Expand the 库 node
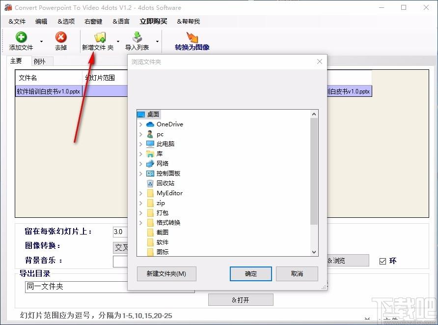 click(141, 154)
